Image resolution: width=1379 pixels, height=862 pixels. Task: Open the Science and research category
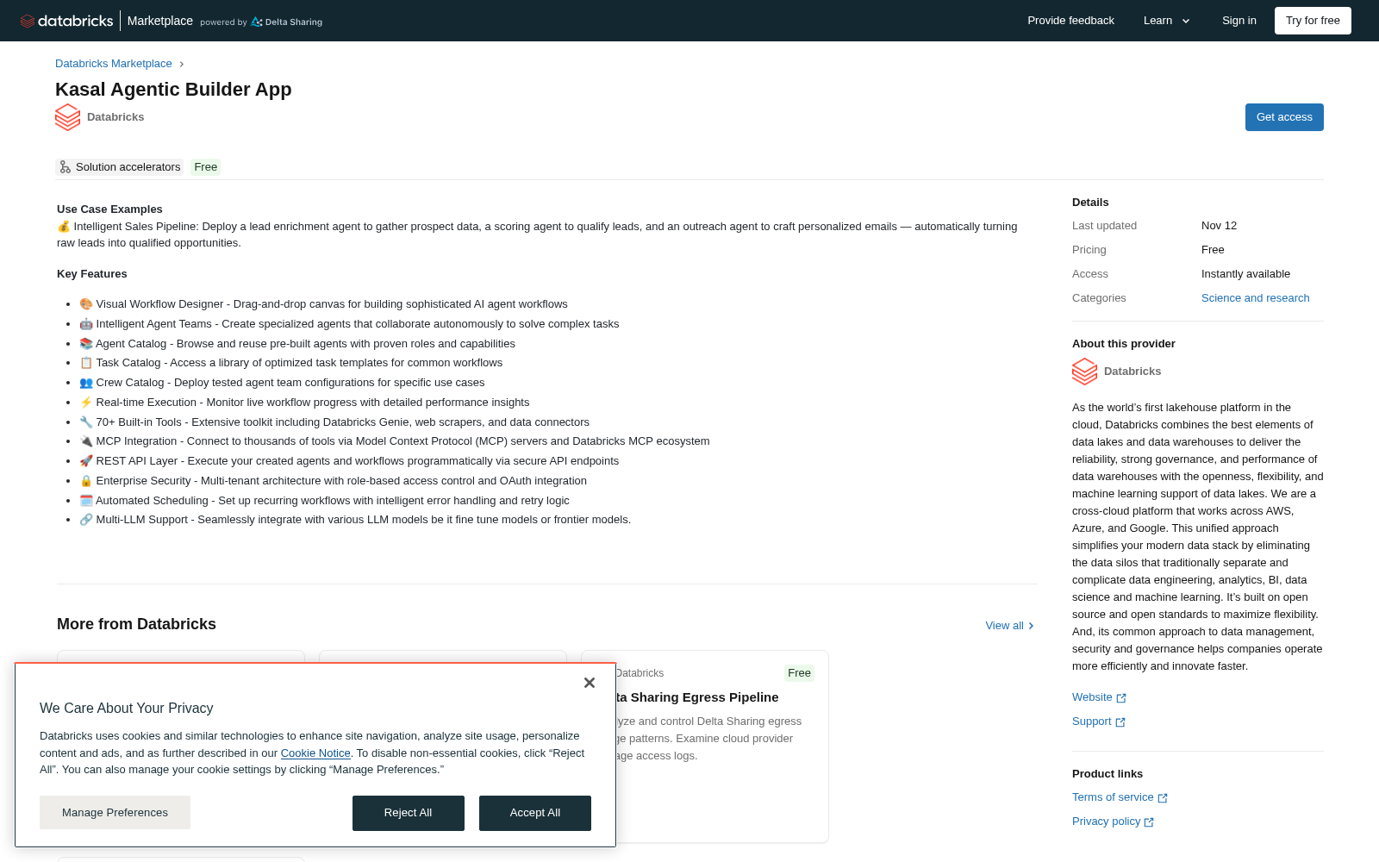pyautogui.click(x=1255, y=298)
